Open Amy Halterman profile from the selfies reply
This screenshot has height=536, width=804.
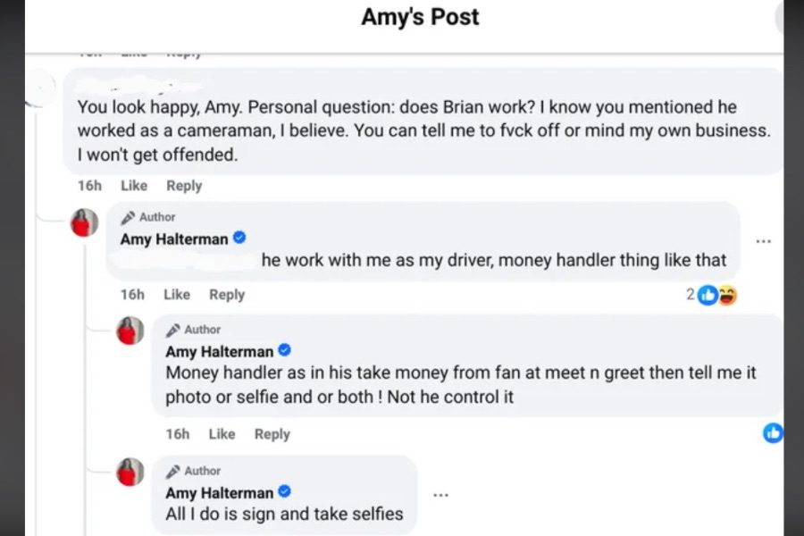click(x=219, y=493)
